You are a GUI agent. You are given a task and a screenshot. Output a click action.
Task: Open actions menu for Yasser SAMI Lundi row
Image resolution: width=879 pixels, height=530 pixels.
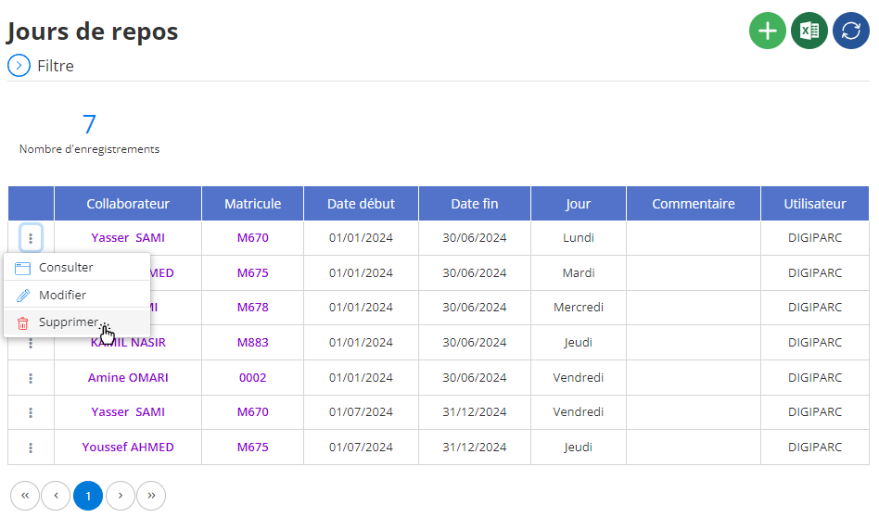click(x=31, y=238)
